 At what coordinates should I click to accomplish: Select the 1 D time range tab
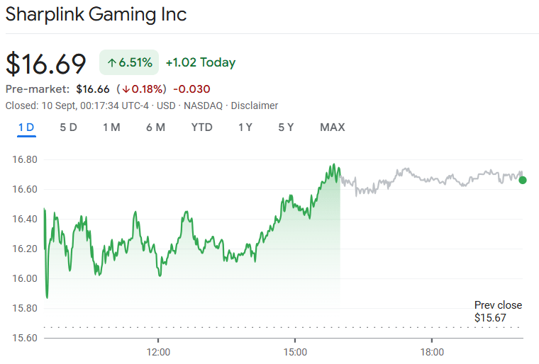pyautogui.click(x=26, y=127)
